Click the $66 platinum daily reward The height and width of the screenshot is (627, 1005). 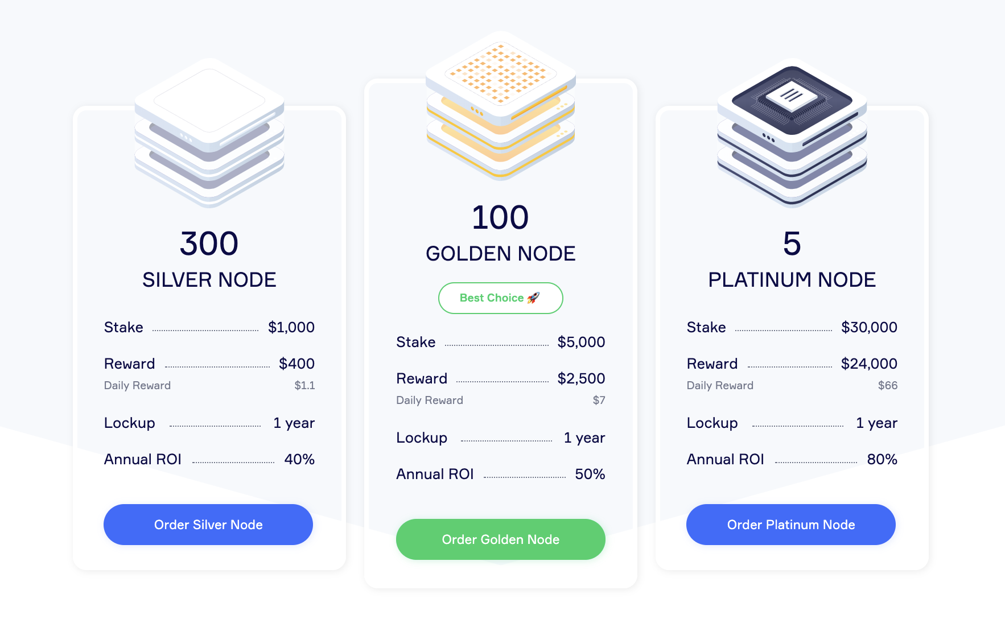pyautogui.click(x=888, y=386)
